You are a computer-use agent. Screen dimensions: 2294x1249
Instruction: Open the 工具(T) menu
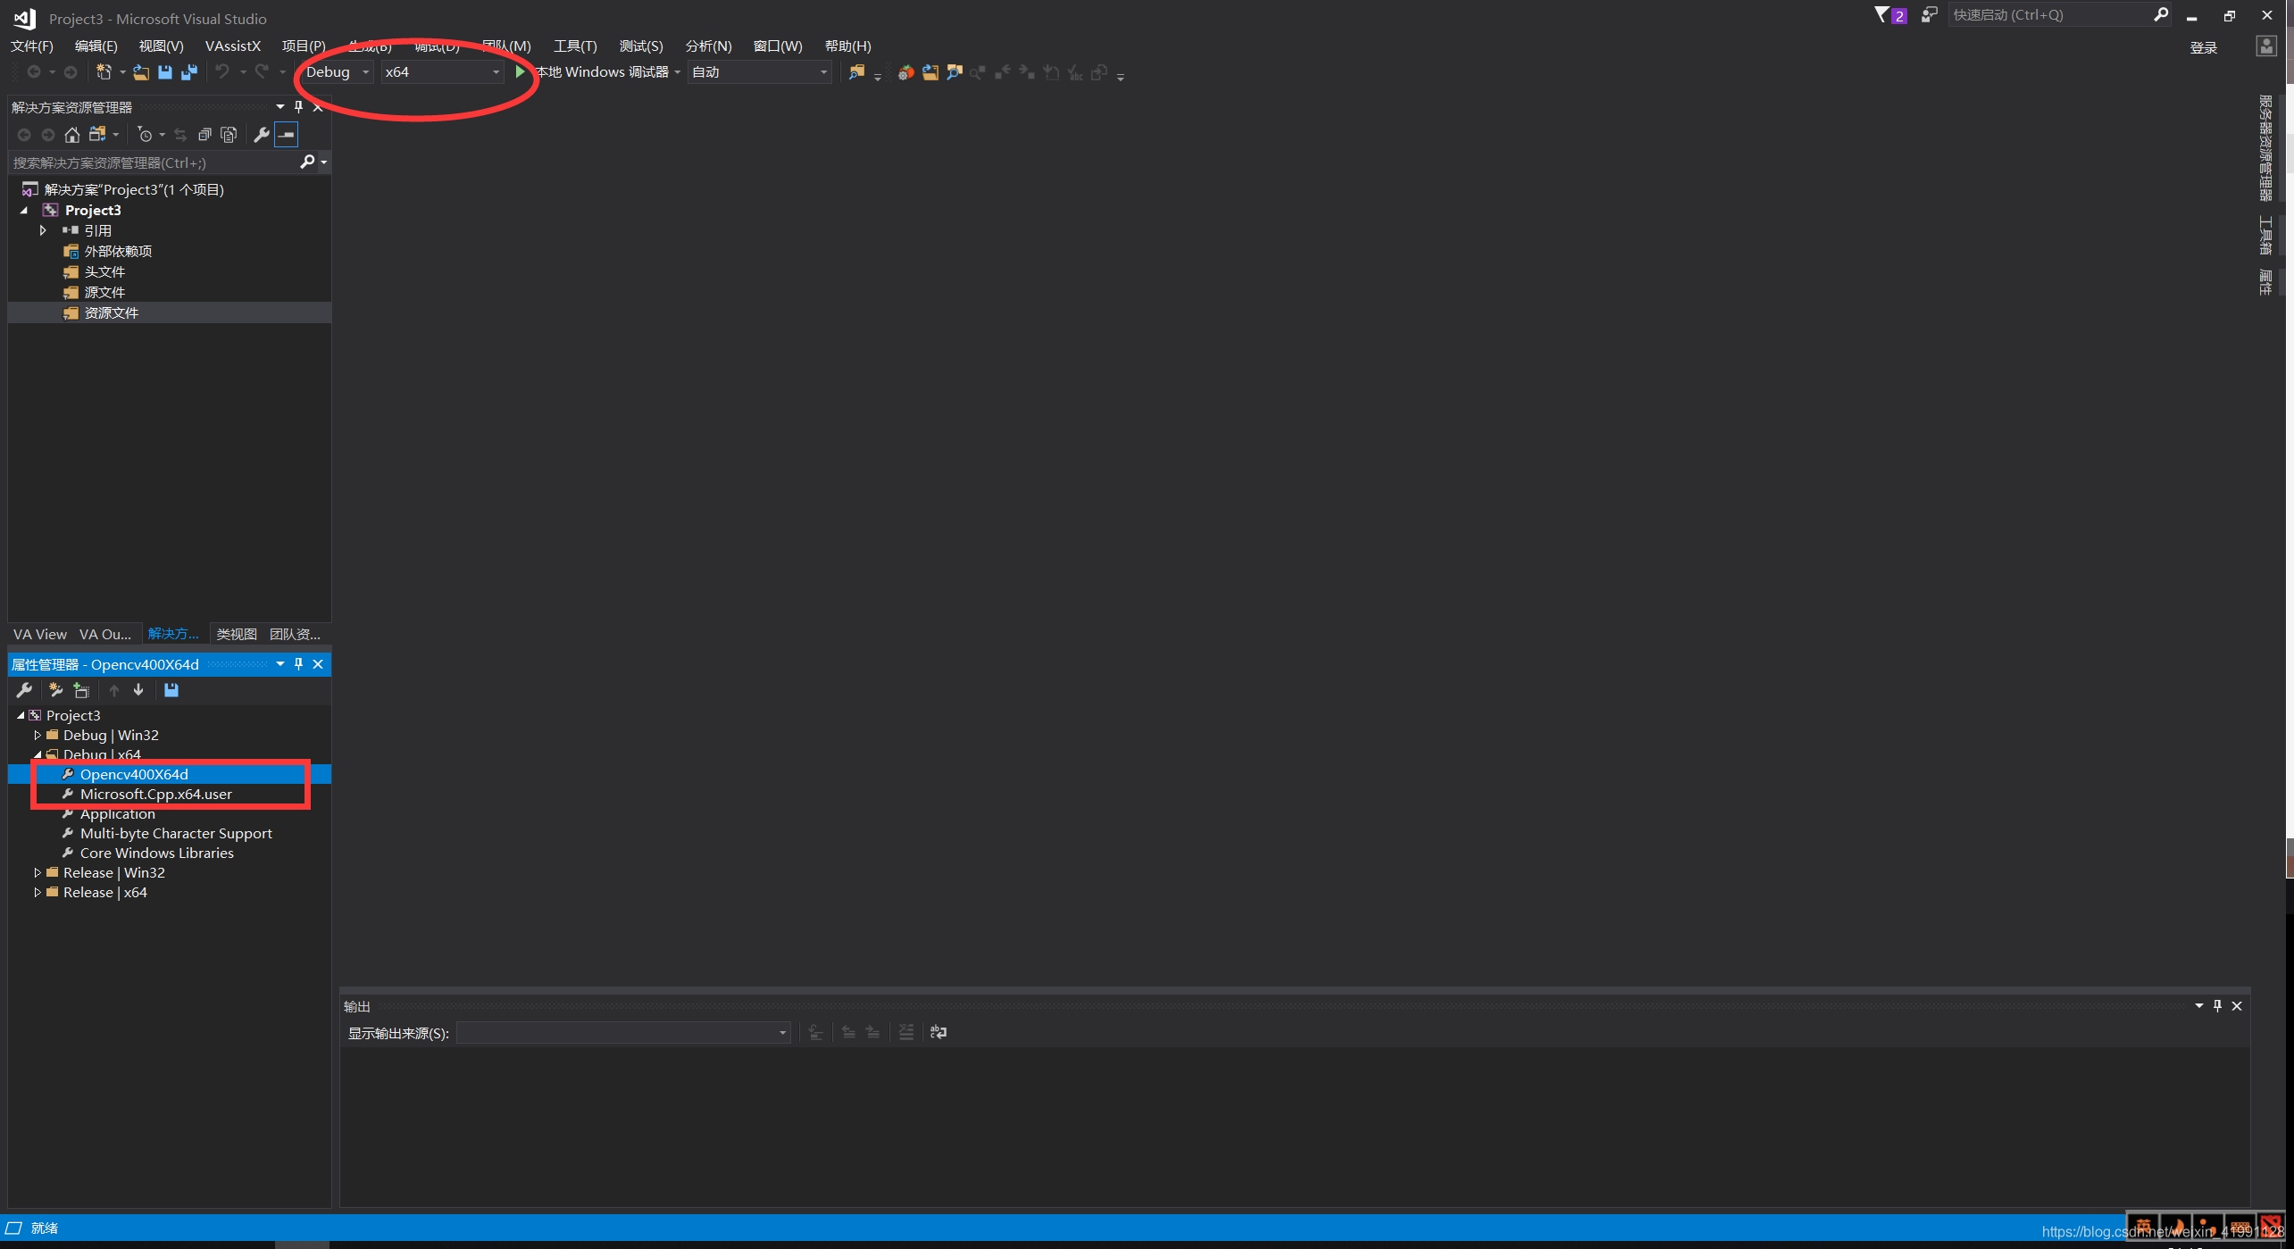574,46
